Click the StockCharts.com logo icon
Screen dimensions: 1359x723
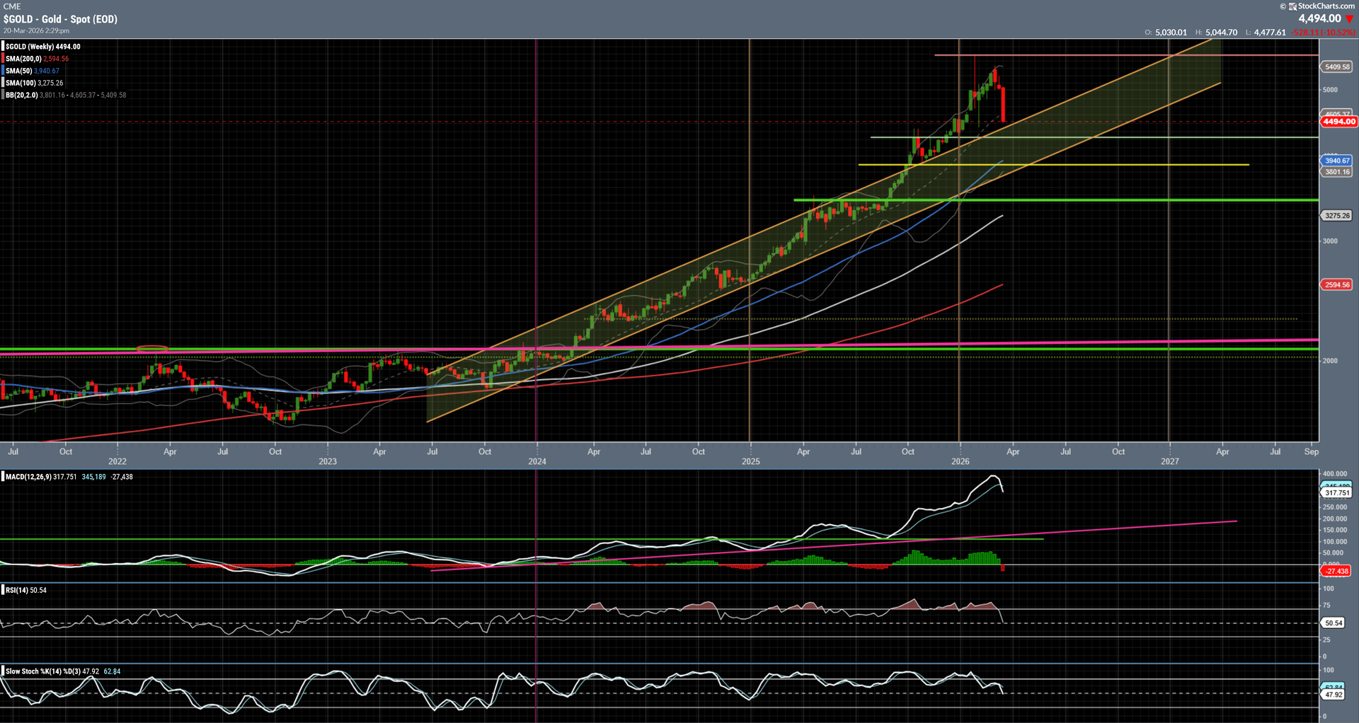click(x=1292, y=6)
